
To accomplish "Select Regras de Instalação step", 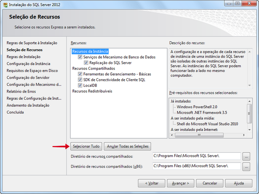I will (24, 57).
